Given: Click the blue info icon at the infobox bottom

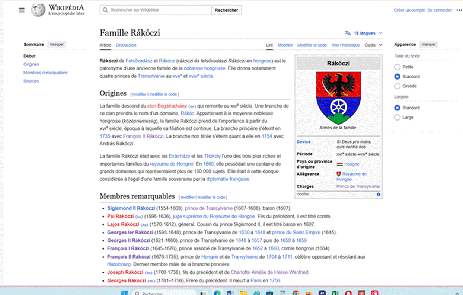Looking at the screenshot, I should [379, 194].
